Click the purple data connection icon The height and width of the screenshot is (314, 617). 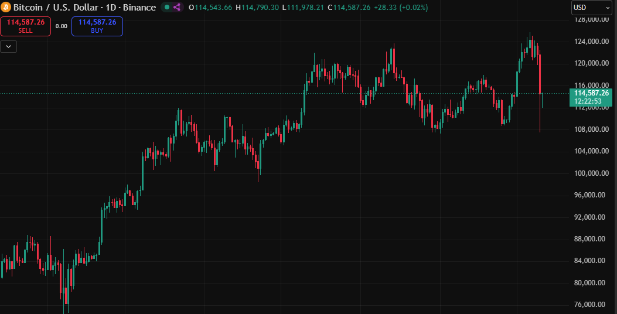[177, 8]
